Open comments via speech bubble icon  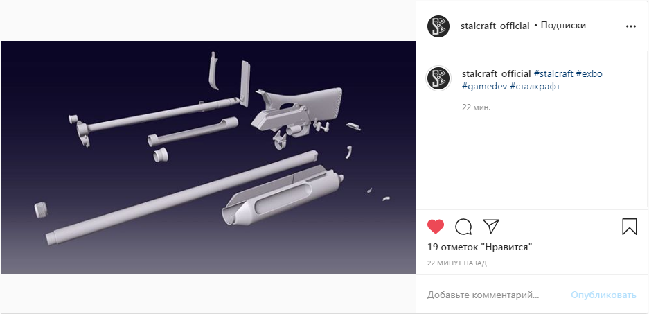tap(463, 227)
